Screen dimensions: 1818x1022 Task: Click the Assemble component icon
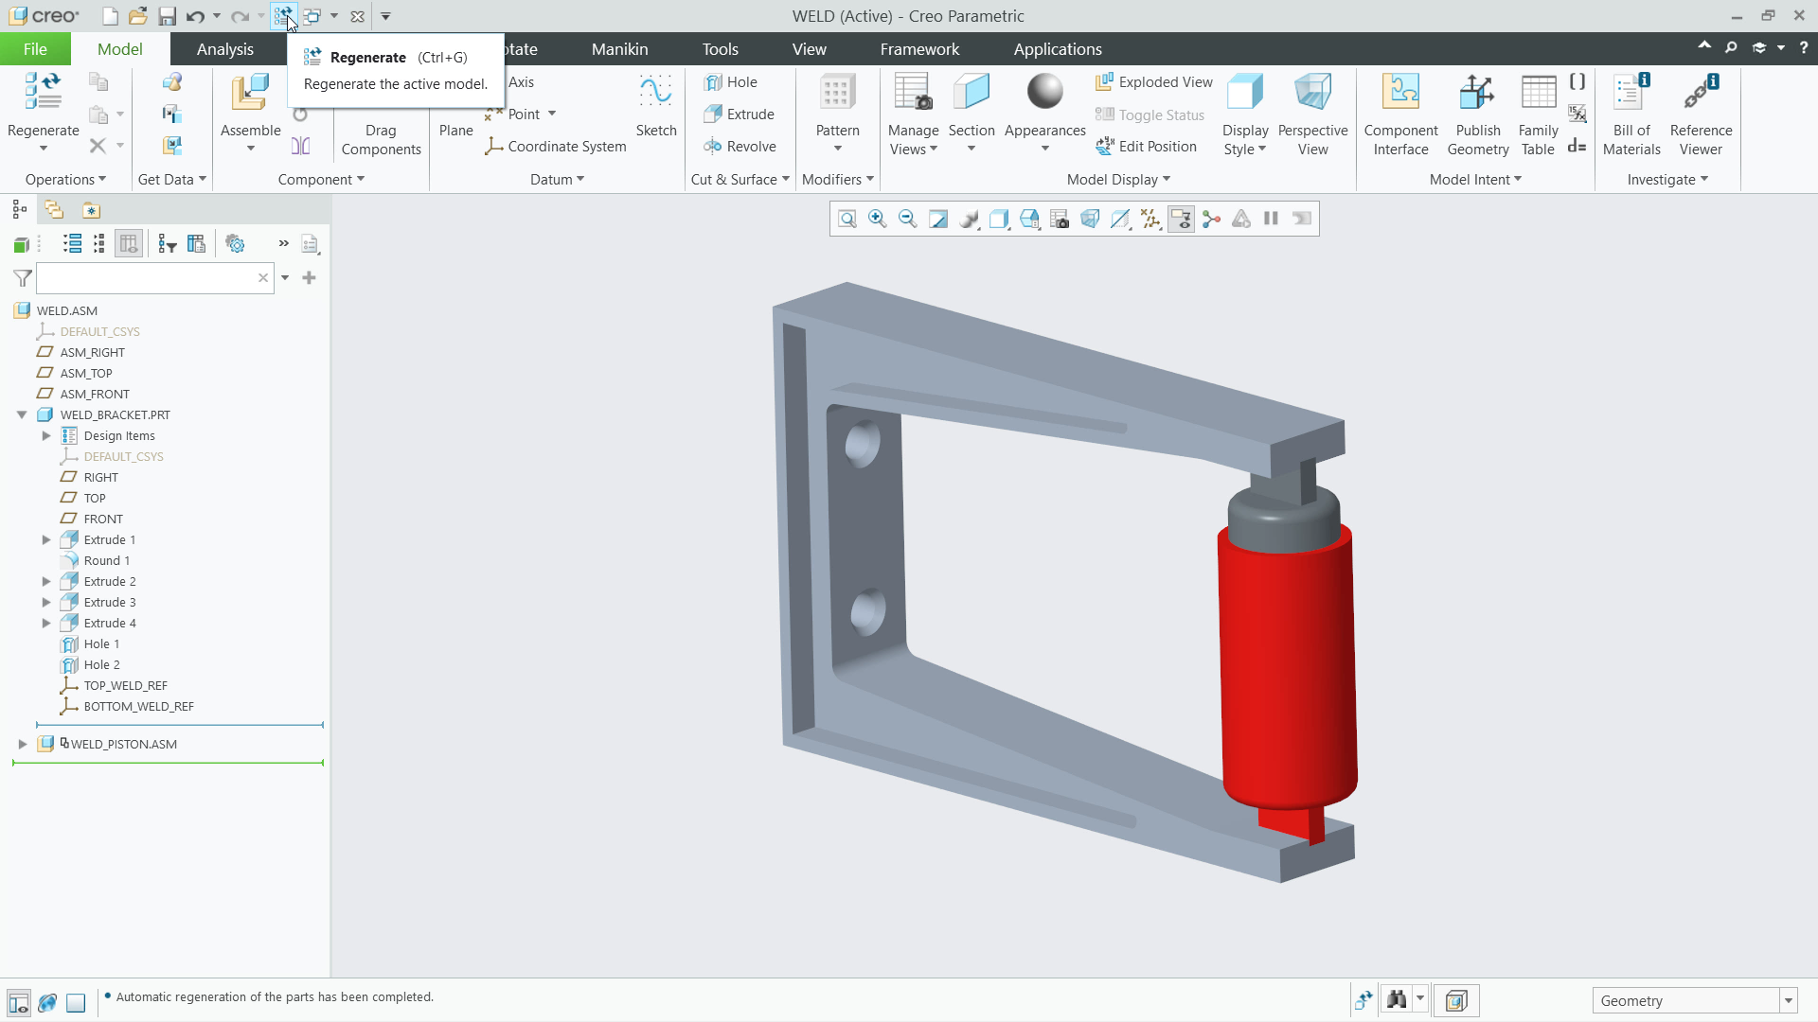pos(250,95)
